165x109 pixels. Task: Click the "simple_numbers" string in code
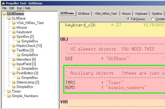point(126,87)
